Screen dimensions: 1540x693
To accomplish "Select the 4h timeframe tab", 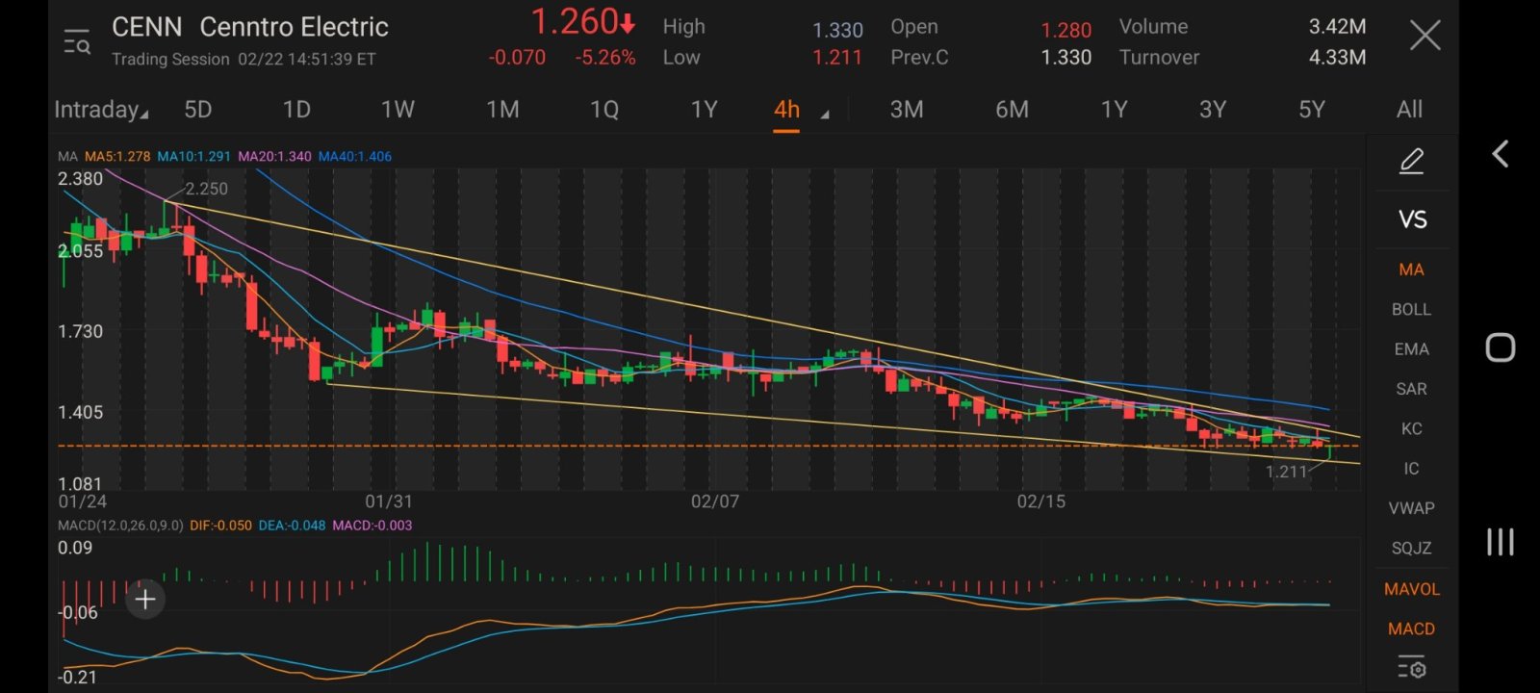I will click(786, 110).
